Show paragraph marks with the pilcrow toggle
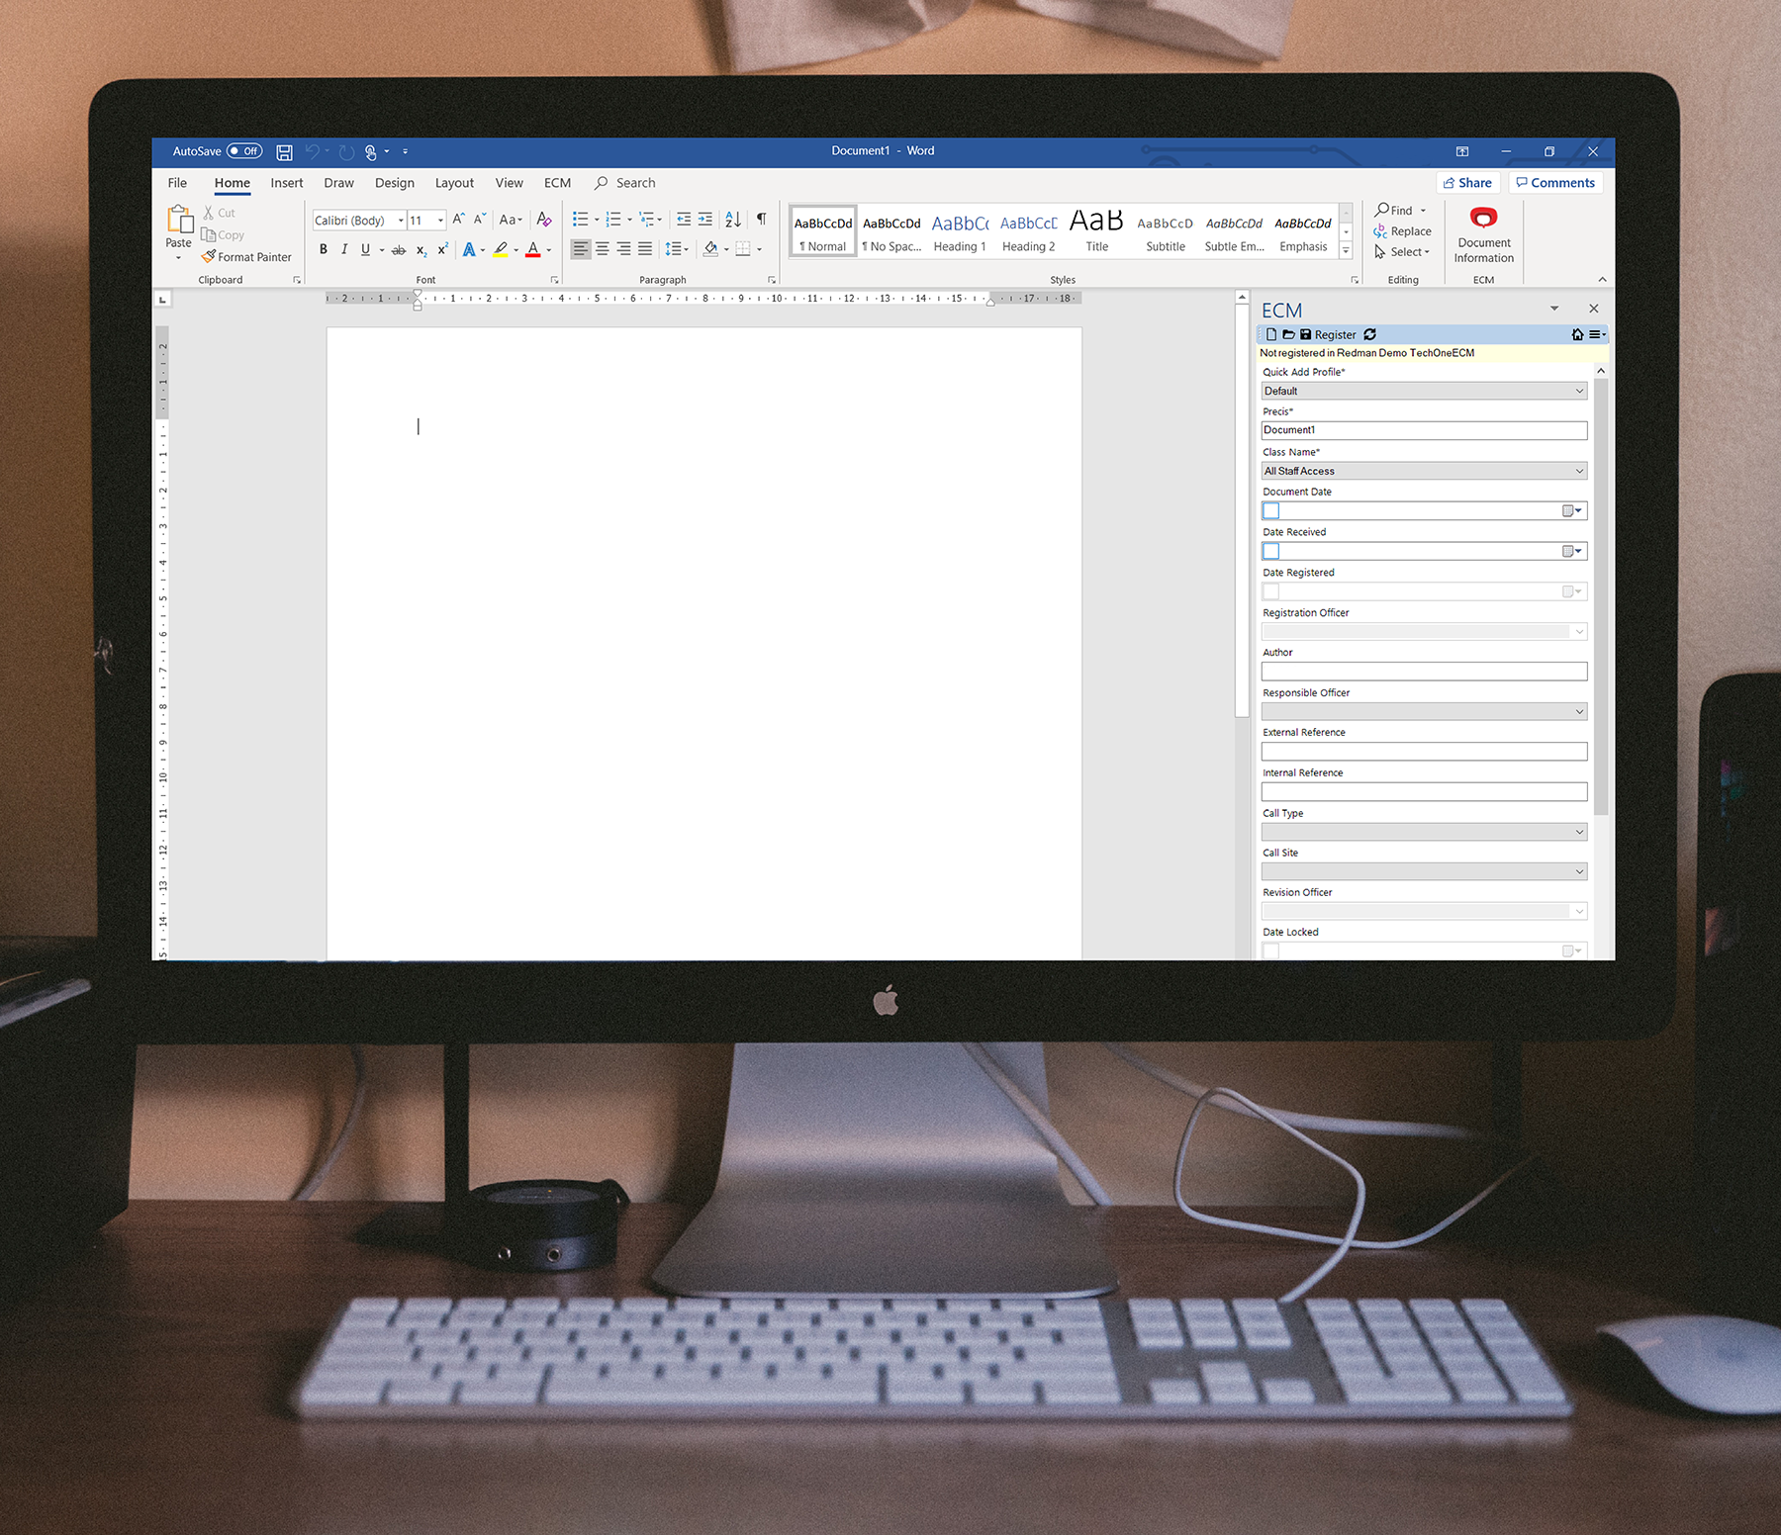1781x1535 pixels. click(x=760, y=220)
